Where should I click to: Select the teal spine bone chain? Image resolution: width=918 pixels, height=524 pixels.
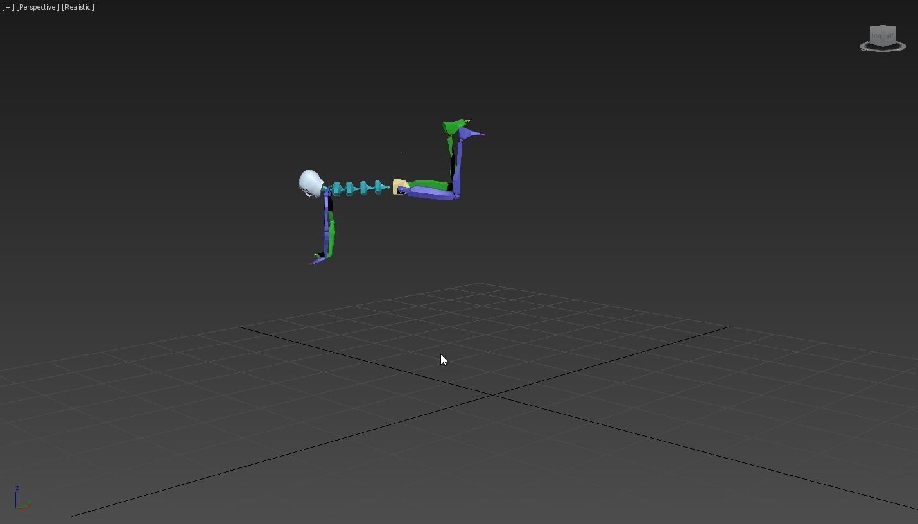point(360,188)
